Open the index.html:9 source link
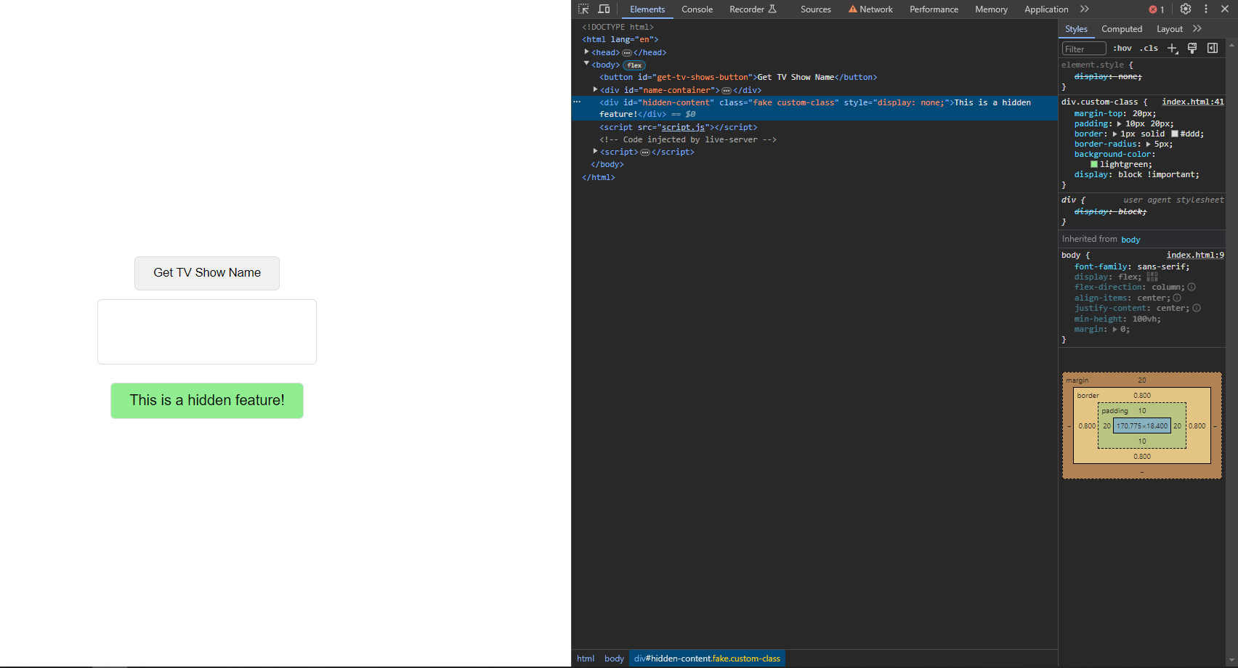This screenshot has height=668, width=1238. click(x=1195, y=256)
